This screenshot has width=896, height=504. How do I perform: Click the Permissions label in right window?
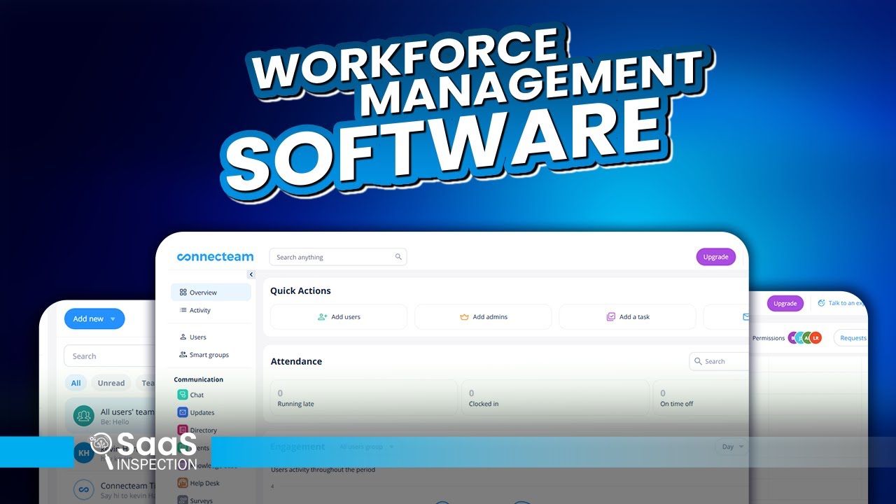[769, 338]
